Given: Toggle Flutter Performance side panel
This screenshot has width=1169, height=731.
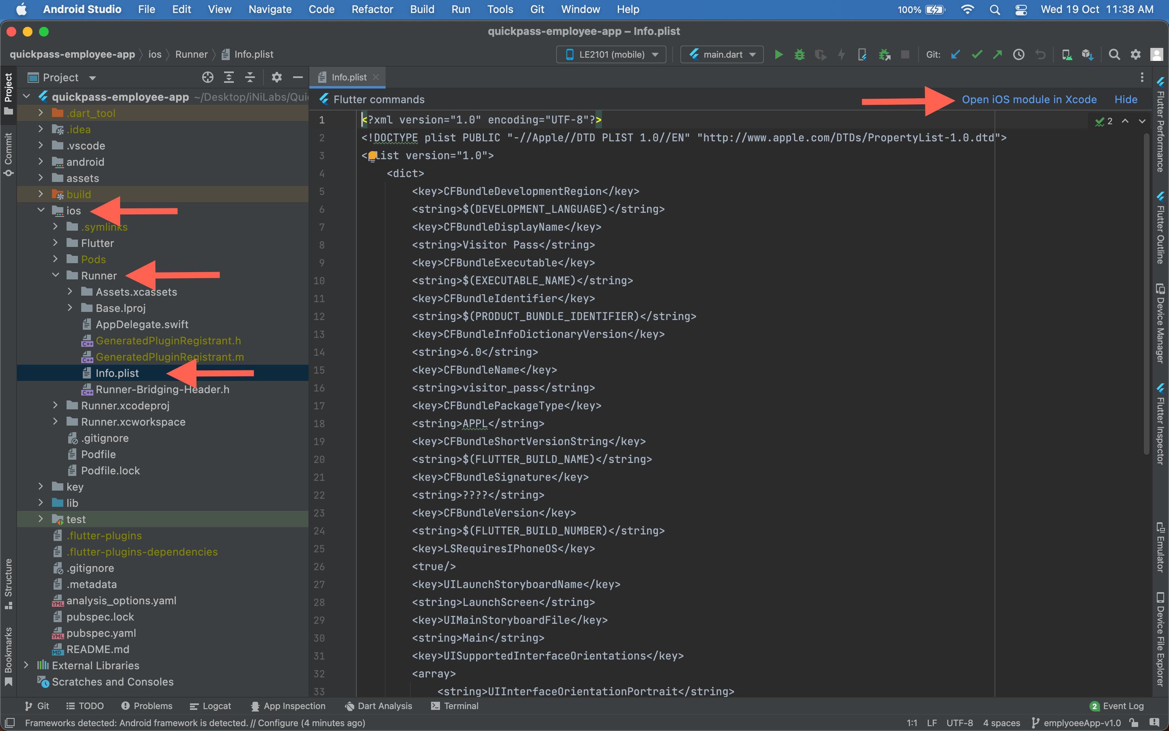Looking at the screenshot, I should 1160,125.
